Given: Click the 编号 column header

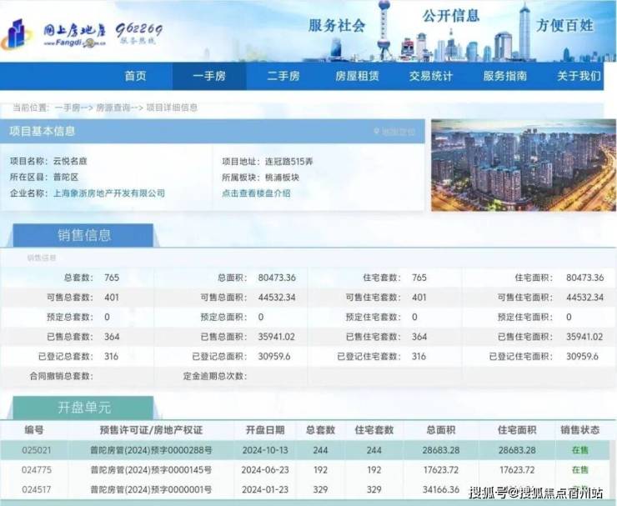Looking at the screenshot, I should click(34, 430).
